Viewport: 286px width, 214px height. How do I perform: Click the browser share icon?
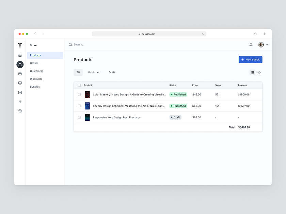tap(255, 34)
